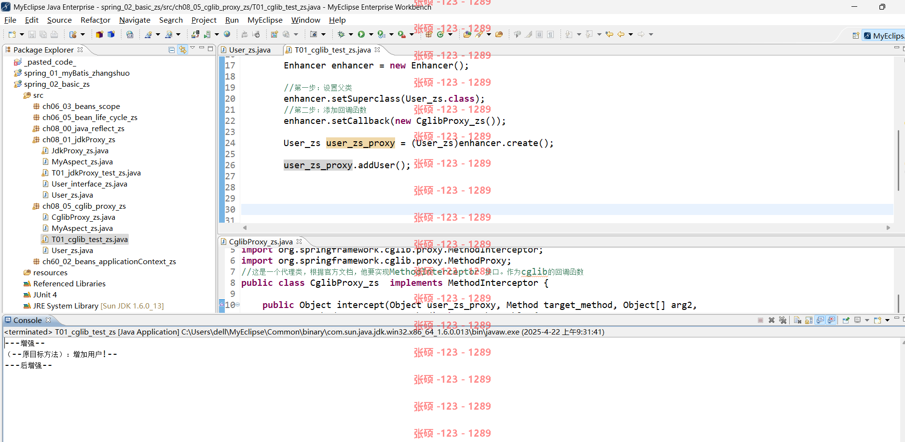The image size is (905, 442).
Task: Open the File menu
Action: coord(10,20)
